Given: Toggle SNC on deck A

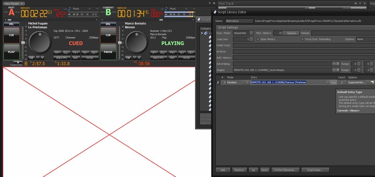Looking at the screenshot, I should (x=75, y=58).
